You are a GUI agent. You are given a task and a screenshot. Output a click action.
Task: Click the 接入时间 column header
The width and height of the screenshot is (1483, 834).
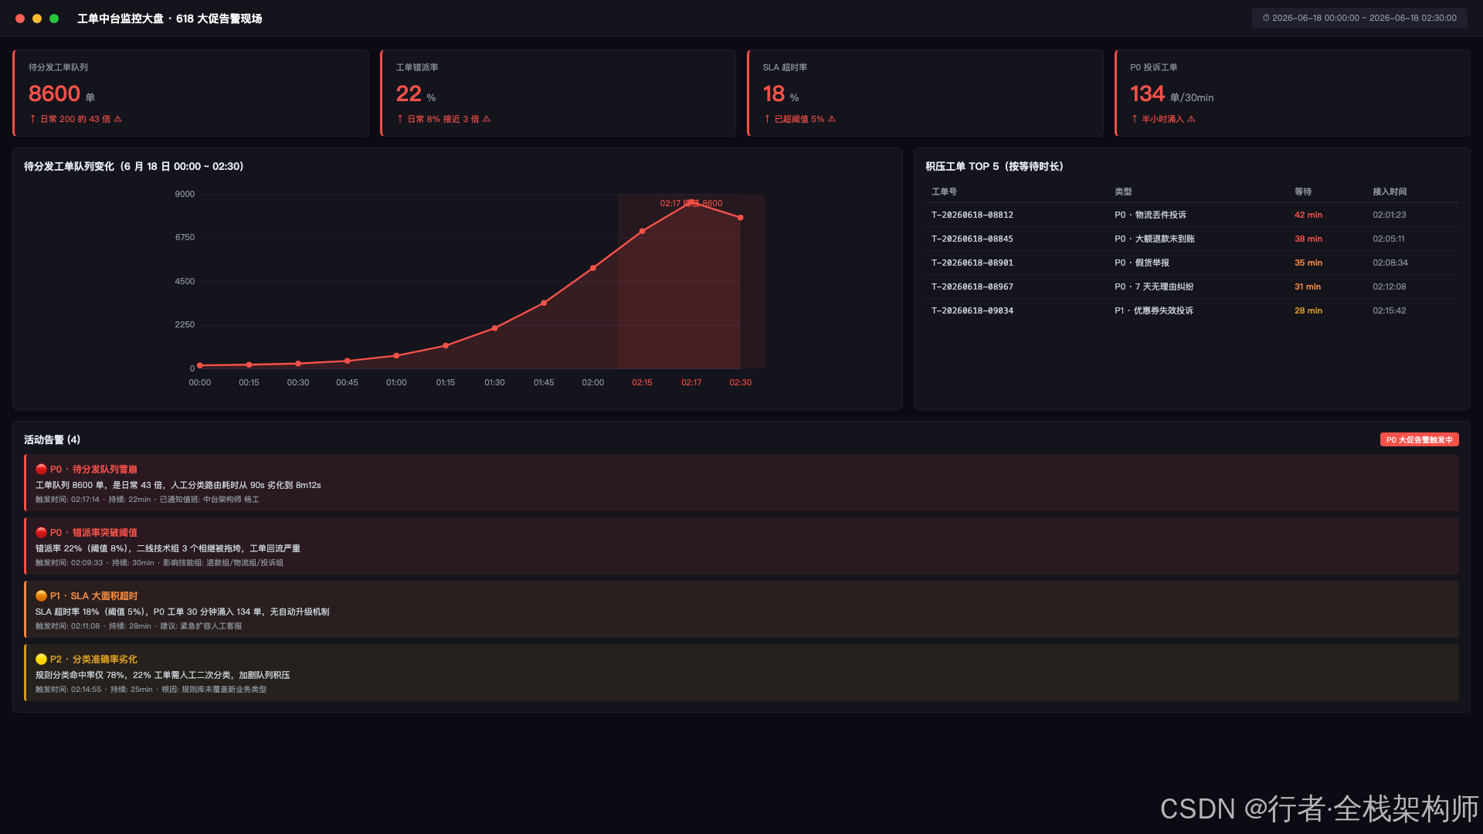tap(1390, 192)
